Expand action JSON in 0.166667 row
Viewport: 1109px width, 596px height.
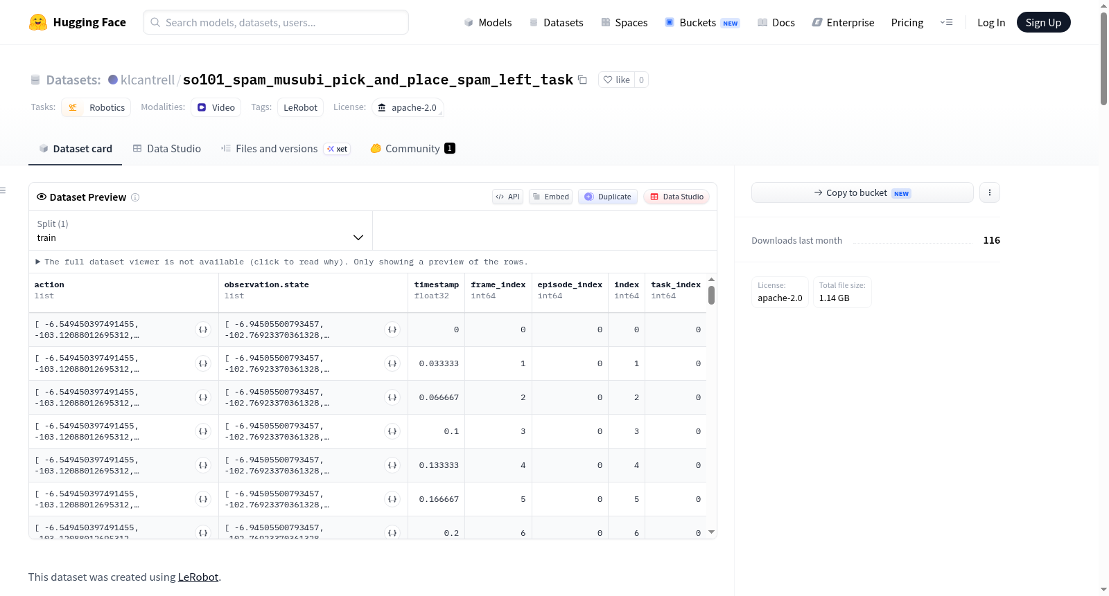[203, 499]
